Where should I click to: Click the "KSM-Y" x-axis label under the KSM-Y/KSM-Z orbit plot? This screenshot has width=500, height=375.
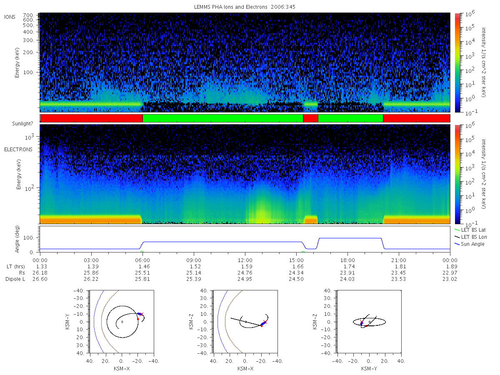pos(368,369)
